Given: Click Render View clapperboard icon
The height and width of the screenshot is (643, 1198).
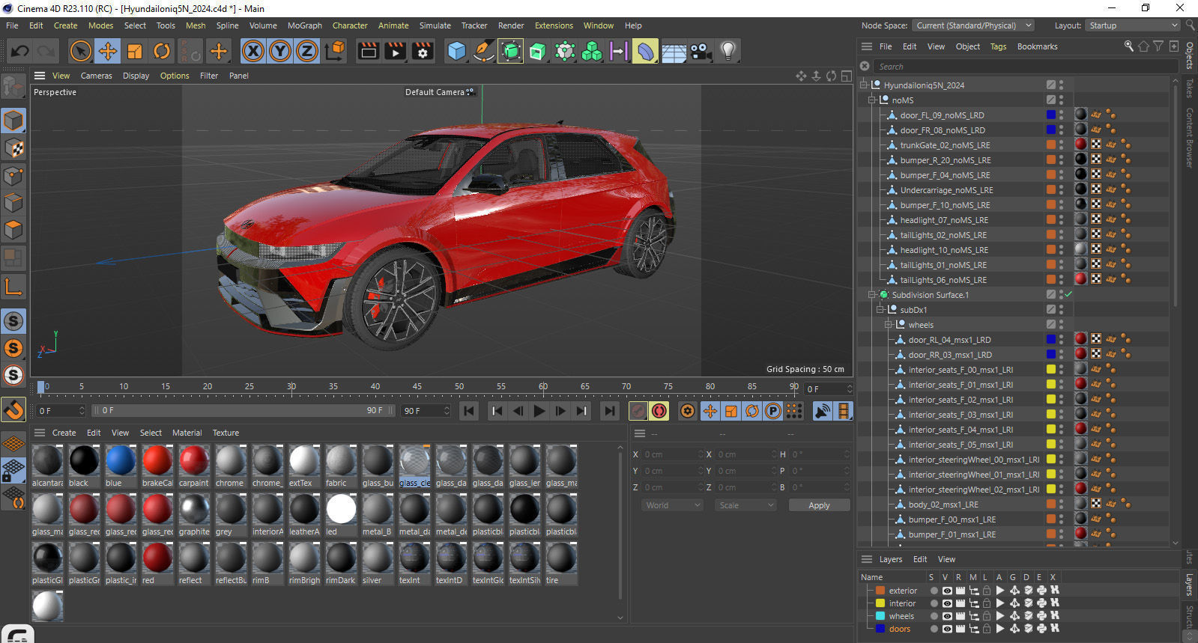Looking at the screenshot, I should point(368,51).
